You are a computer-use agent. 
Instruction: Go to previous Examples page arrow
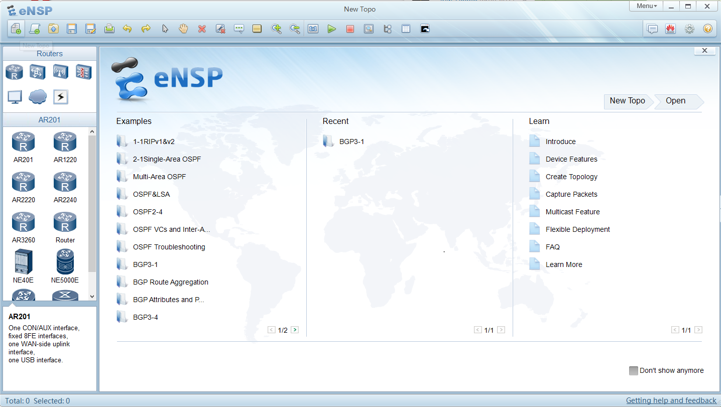(x=272, y=330)
